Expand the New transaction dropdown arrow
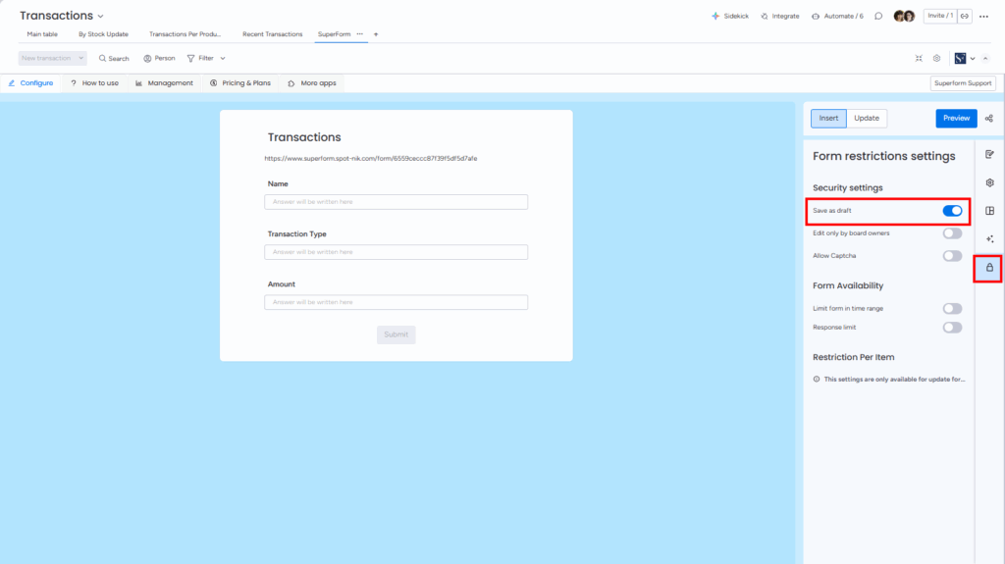Screen dimensions: 1005x564 pos(80,59)
